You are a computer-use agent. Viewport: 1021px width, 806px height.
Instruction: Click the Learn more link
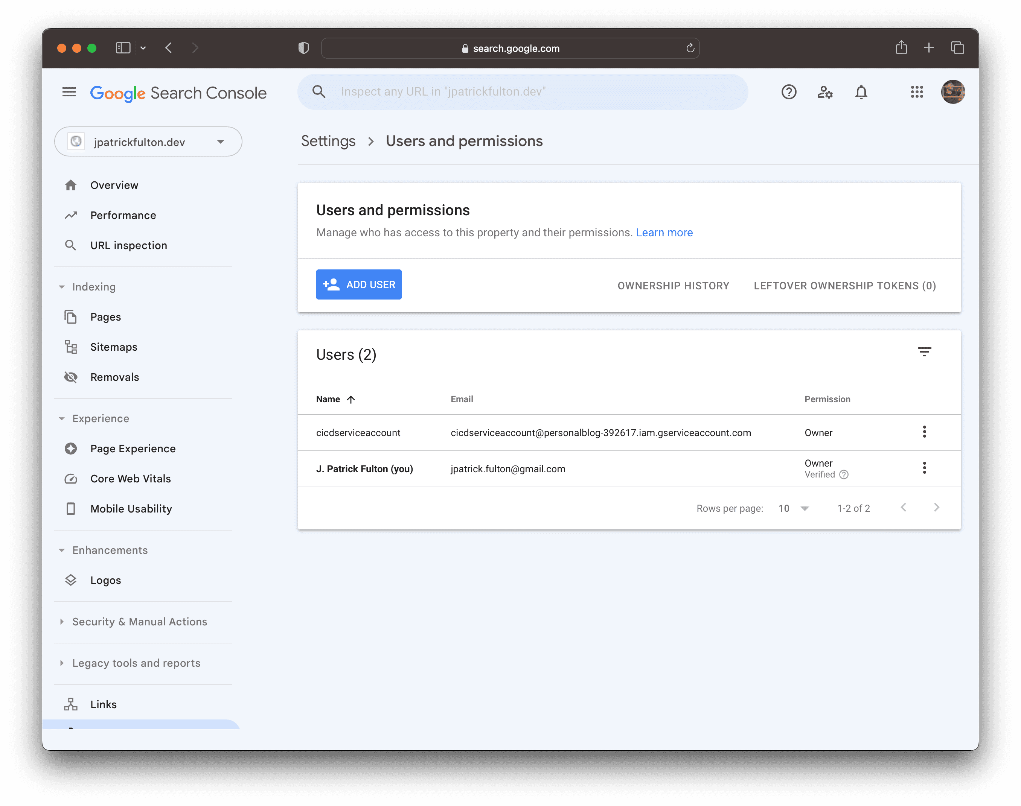point(664,233)
